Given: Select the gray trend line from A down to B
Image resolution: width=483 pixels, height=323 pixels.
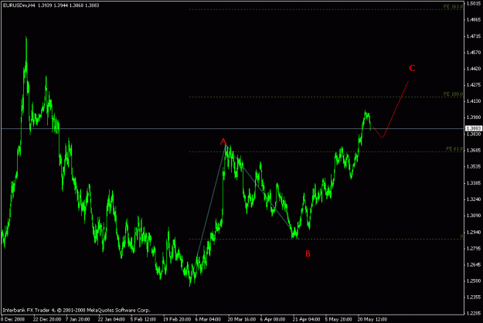Looking at the screenshot, I should point(264,193).
